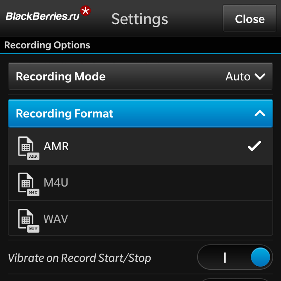
Task: Click the red asterisk badge icon
Action: coord(85,11)
